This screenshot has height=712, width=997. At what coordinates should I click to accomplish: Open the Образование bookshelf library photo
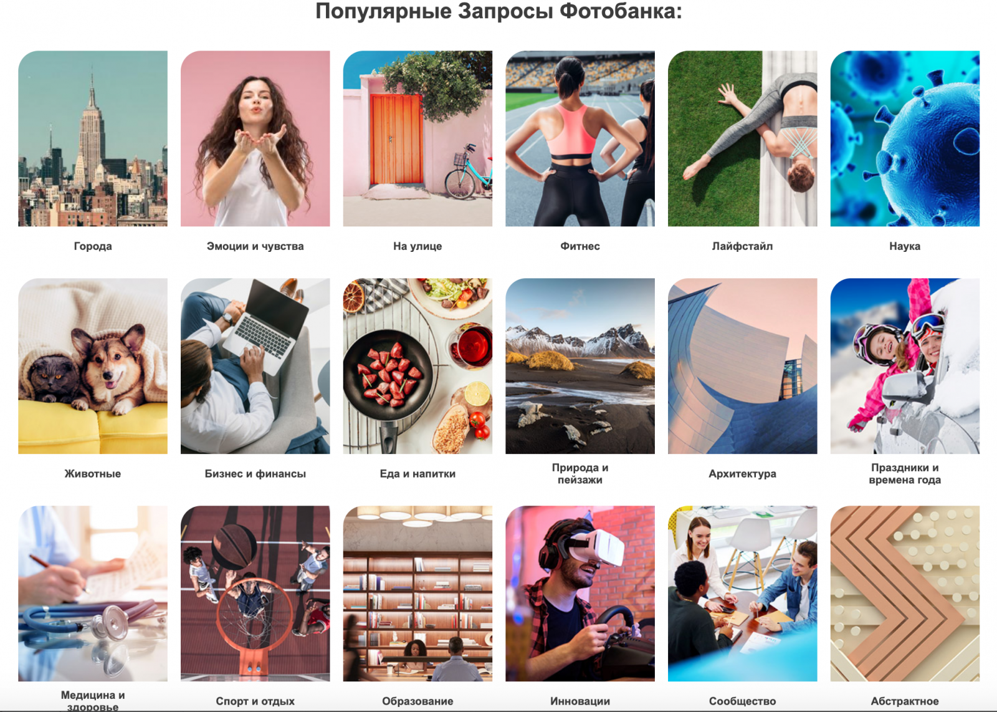pyautogui.click(x=417, y=594)
